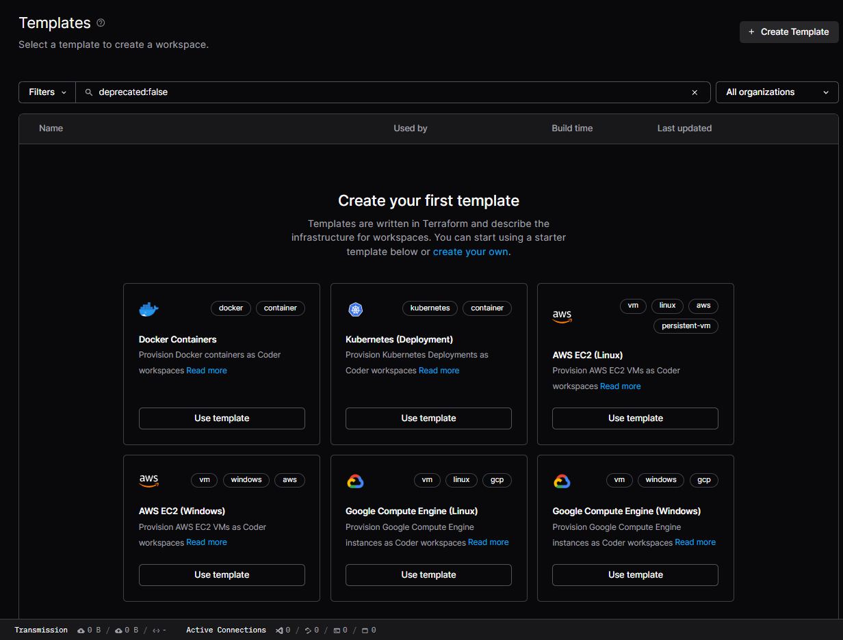Click the SSH reconnect arrow icon in status bar
The image size is (843, 640).
point(308,630)
